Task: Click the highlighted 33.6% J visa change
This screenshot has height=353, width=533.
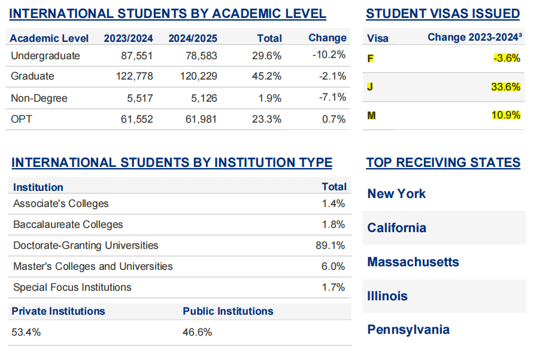Action: click(x=505, y=87)
